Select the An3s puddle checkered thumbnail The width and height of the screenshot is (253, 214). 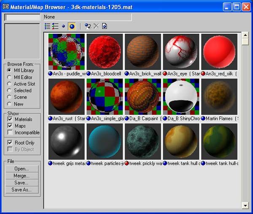[x=67, y=52]
